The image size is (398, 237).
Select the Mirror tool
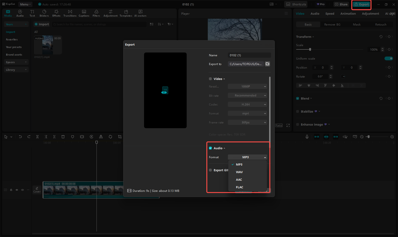(101, 137)
